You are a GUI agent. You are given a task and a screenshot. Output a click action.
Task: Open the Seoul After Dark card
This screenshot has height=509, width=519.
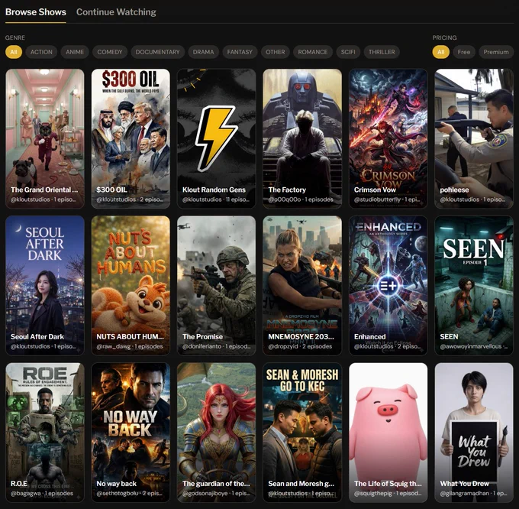coord(45,286)
